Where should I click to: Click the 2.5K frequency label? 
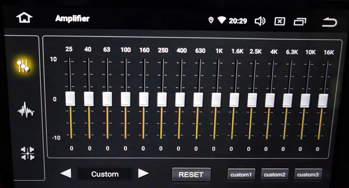[256, 52]
